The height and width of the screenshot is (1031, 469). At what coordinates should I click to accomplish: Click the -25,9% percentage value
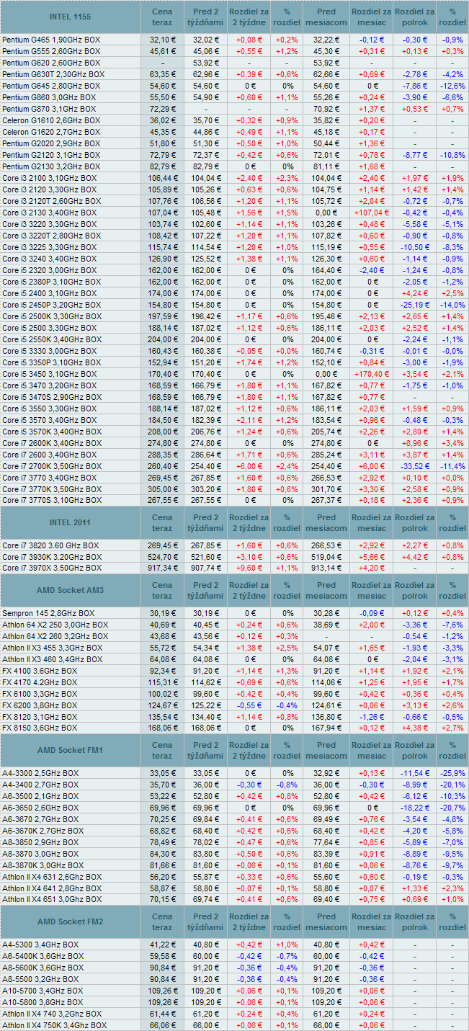[x=452, y=774]
